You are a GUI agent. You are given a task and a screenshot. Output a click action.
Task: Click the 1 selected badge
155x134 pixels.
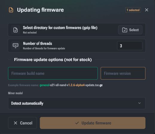point(133,10)
